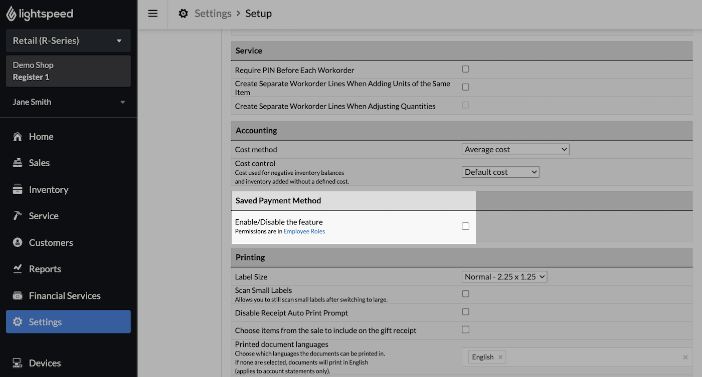Click the hamburger menu icon

153,14
